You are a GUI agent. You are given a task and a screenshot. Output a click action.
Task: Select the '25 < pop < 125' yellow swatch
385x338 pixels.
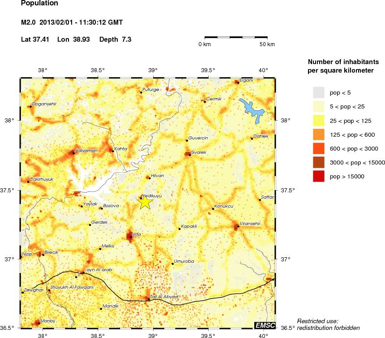click(318, 120)
